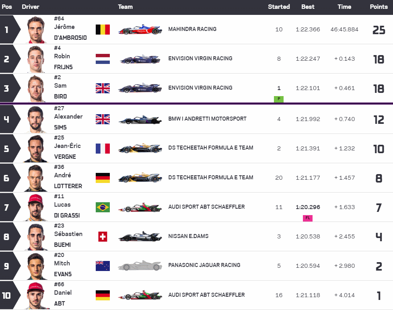Click the position 10 badge for Daniel Abt
Screen dimensions: 393x310
(x=7, y=296)
